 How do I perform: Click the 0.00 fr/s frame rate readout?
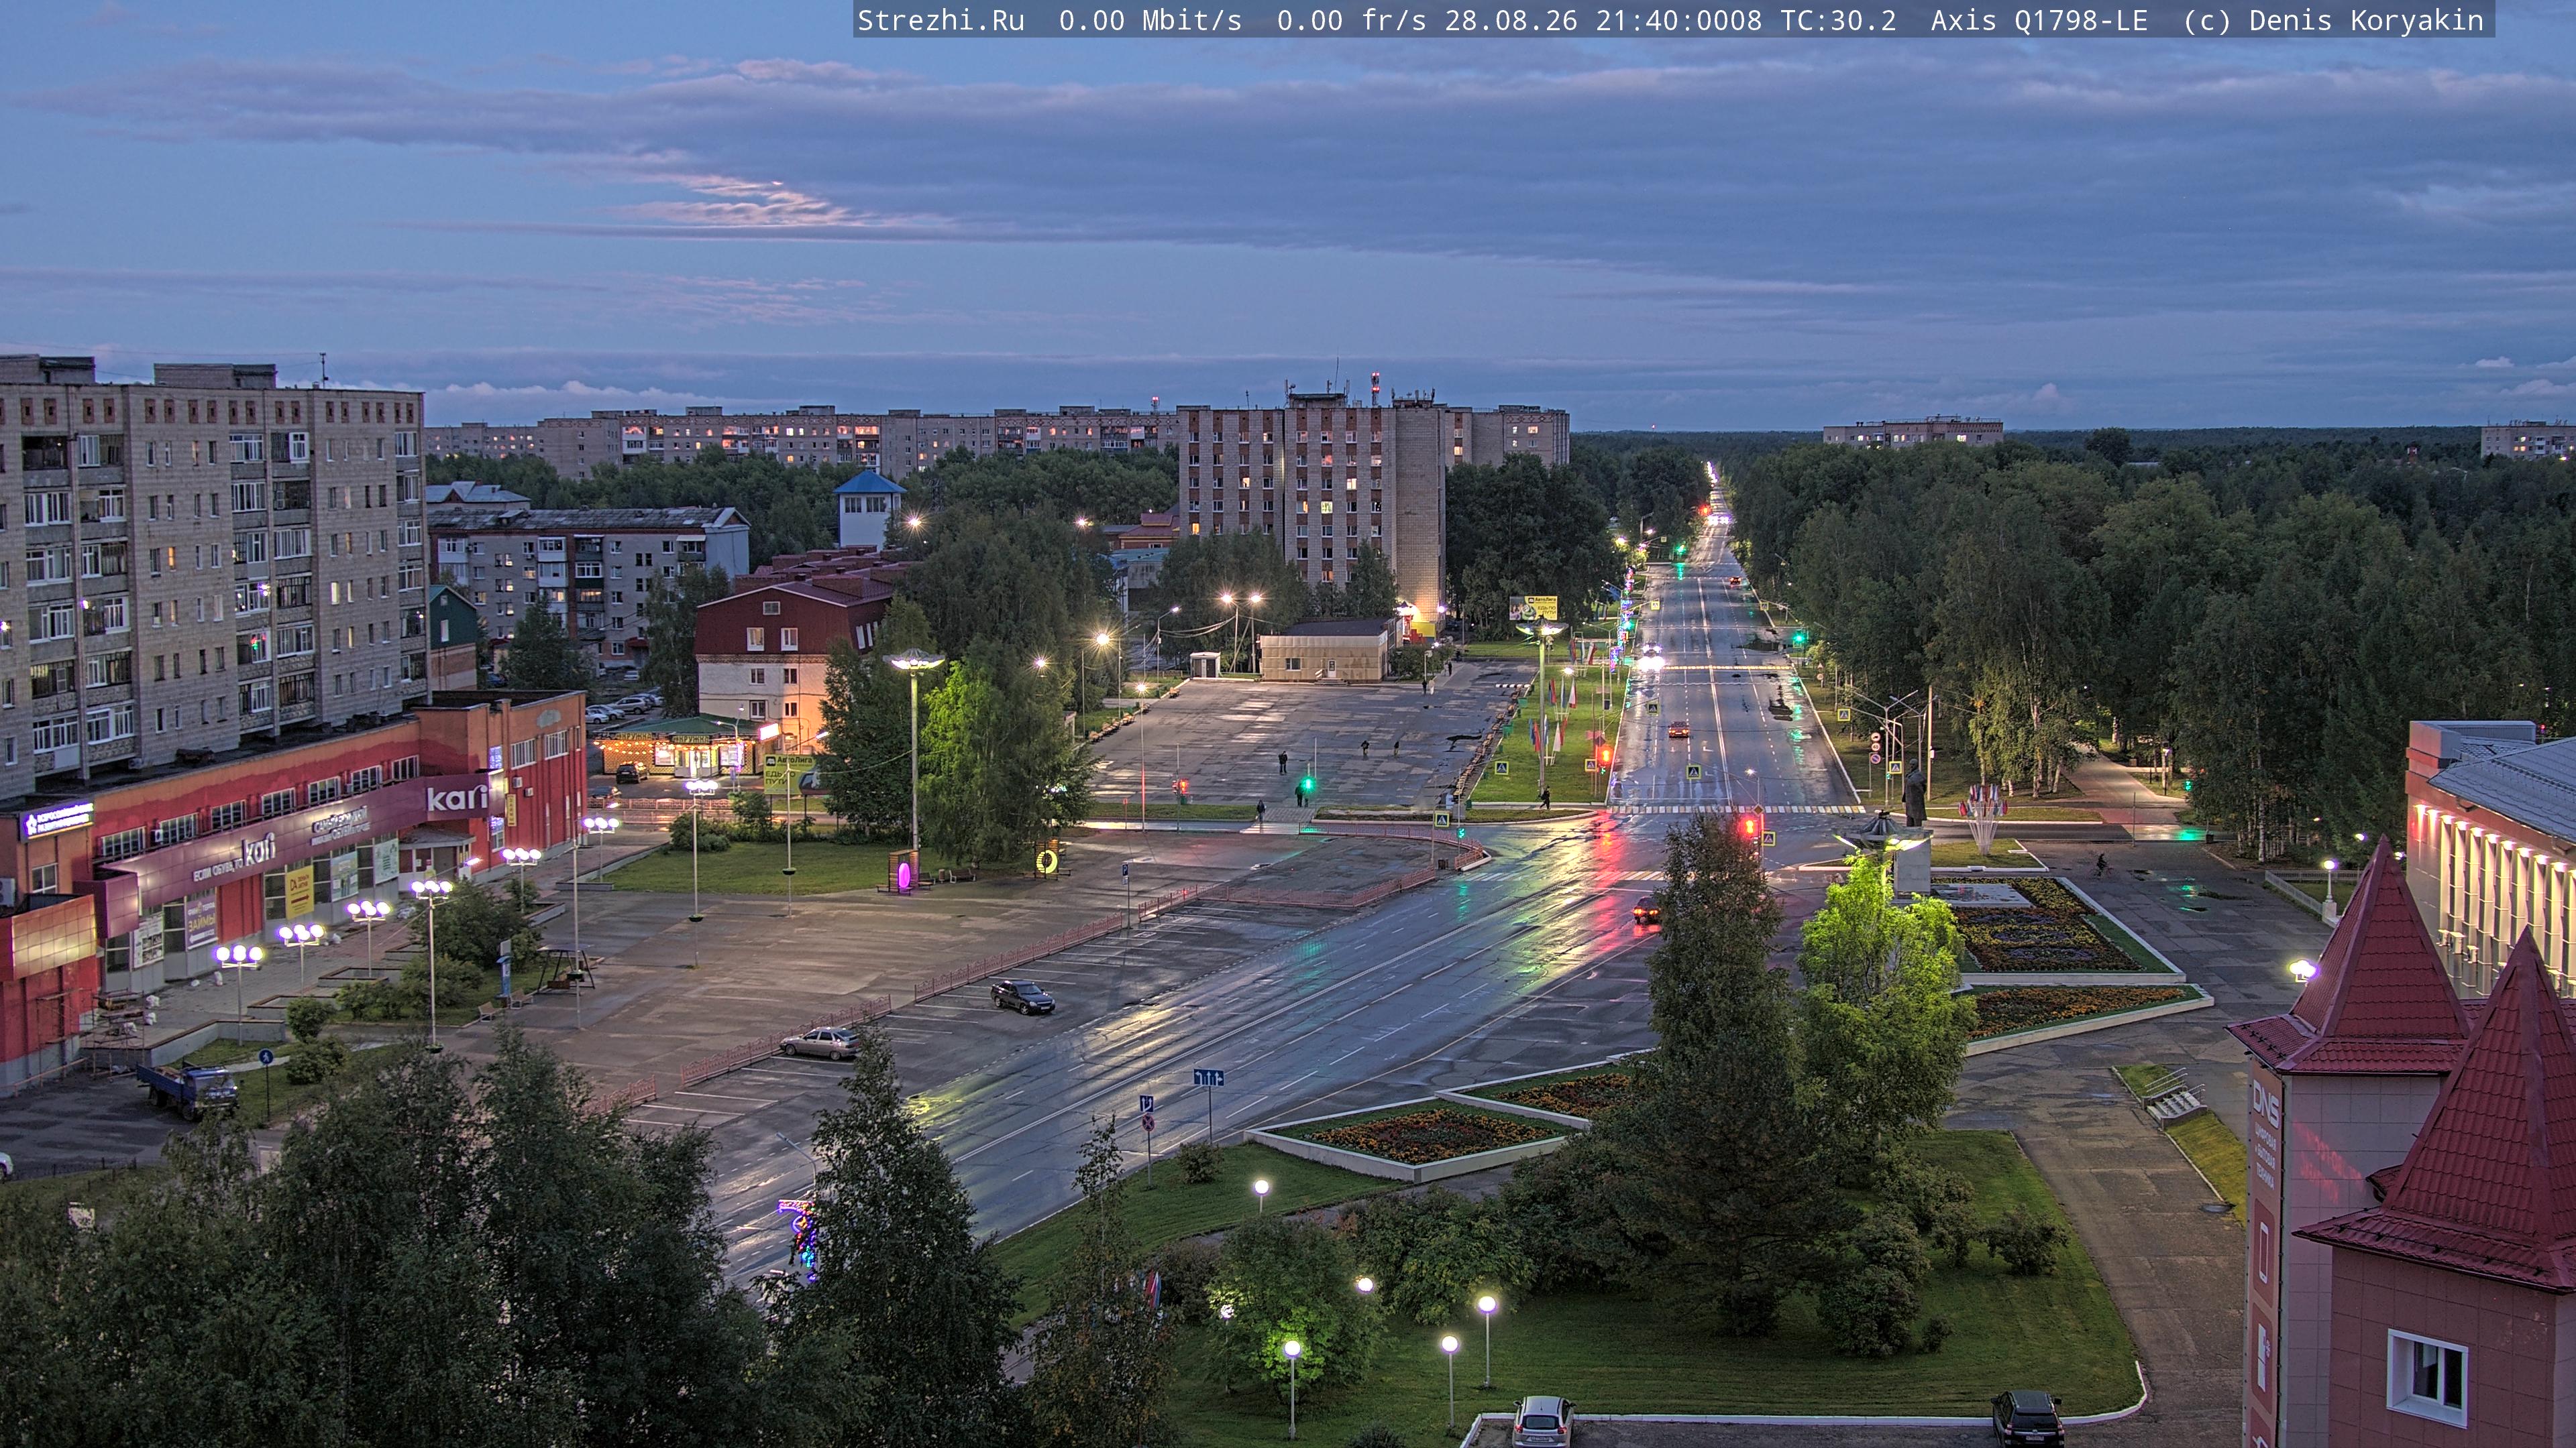(1351, 21)
